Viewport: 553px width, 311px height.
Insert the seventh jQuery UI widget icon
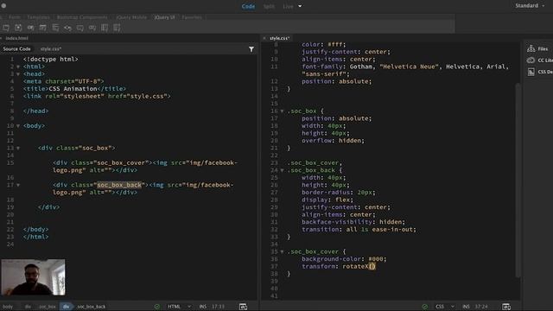coord(80,28)
